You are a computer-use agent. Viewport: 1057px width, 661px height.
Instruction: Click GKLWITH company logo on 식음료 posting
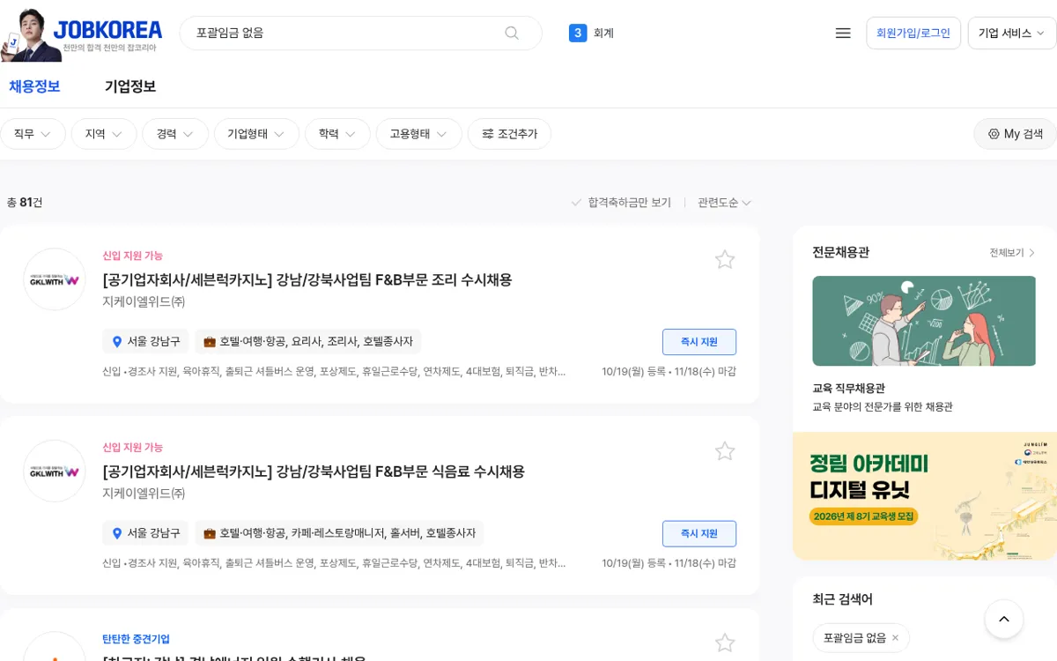point(55,472)
